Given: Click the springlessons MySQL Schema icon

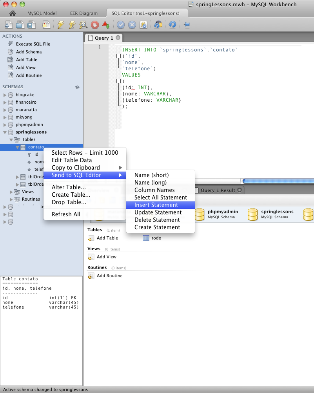Looking at the screenshot, I should pos(252,214).
